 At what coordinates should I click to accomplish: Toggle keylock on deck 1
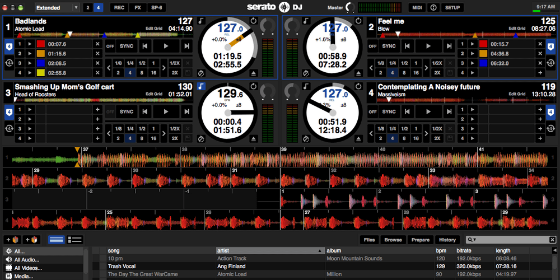202,21
